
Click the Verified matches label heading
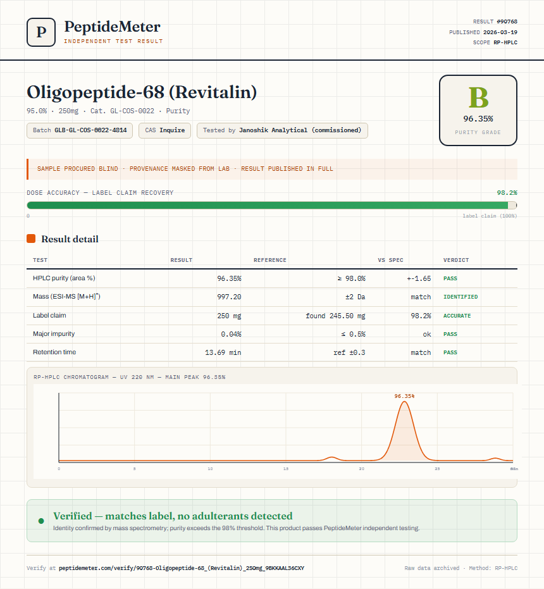point(173,516)
